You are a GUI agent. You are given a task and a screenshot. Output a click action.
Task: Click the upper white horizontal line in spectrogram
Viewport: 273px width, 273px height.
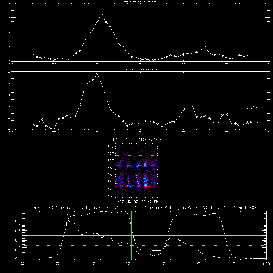(137, 154)
